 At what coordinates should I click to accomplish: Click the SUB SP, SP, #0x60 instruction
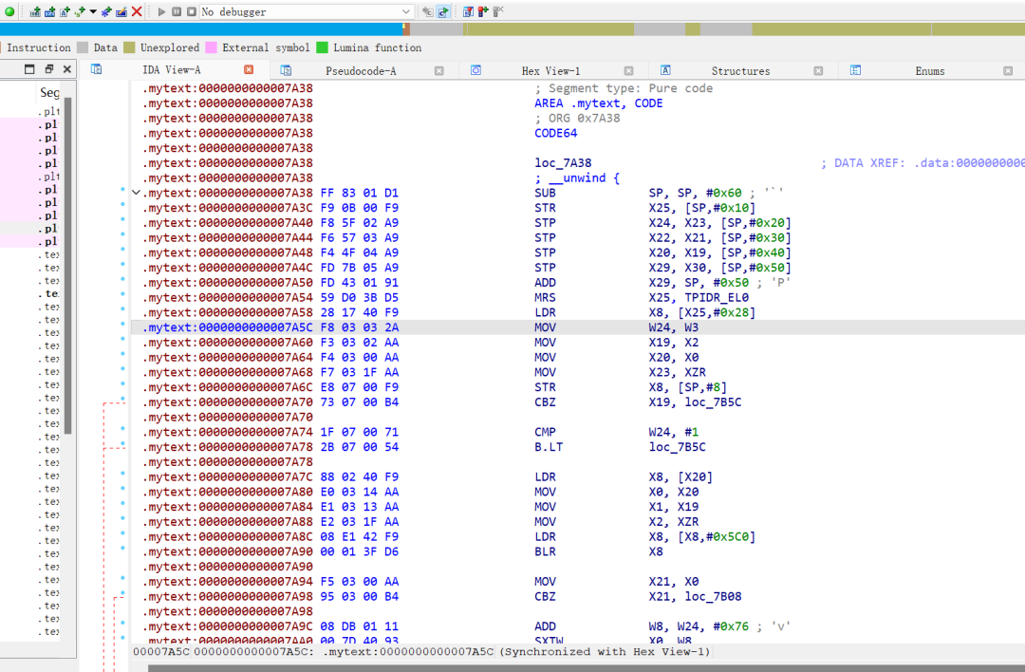[638, 193]
